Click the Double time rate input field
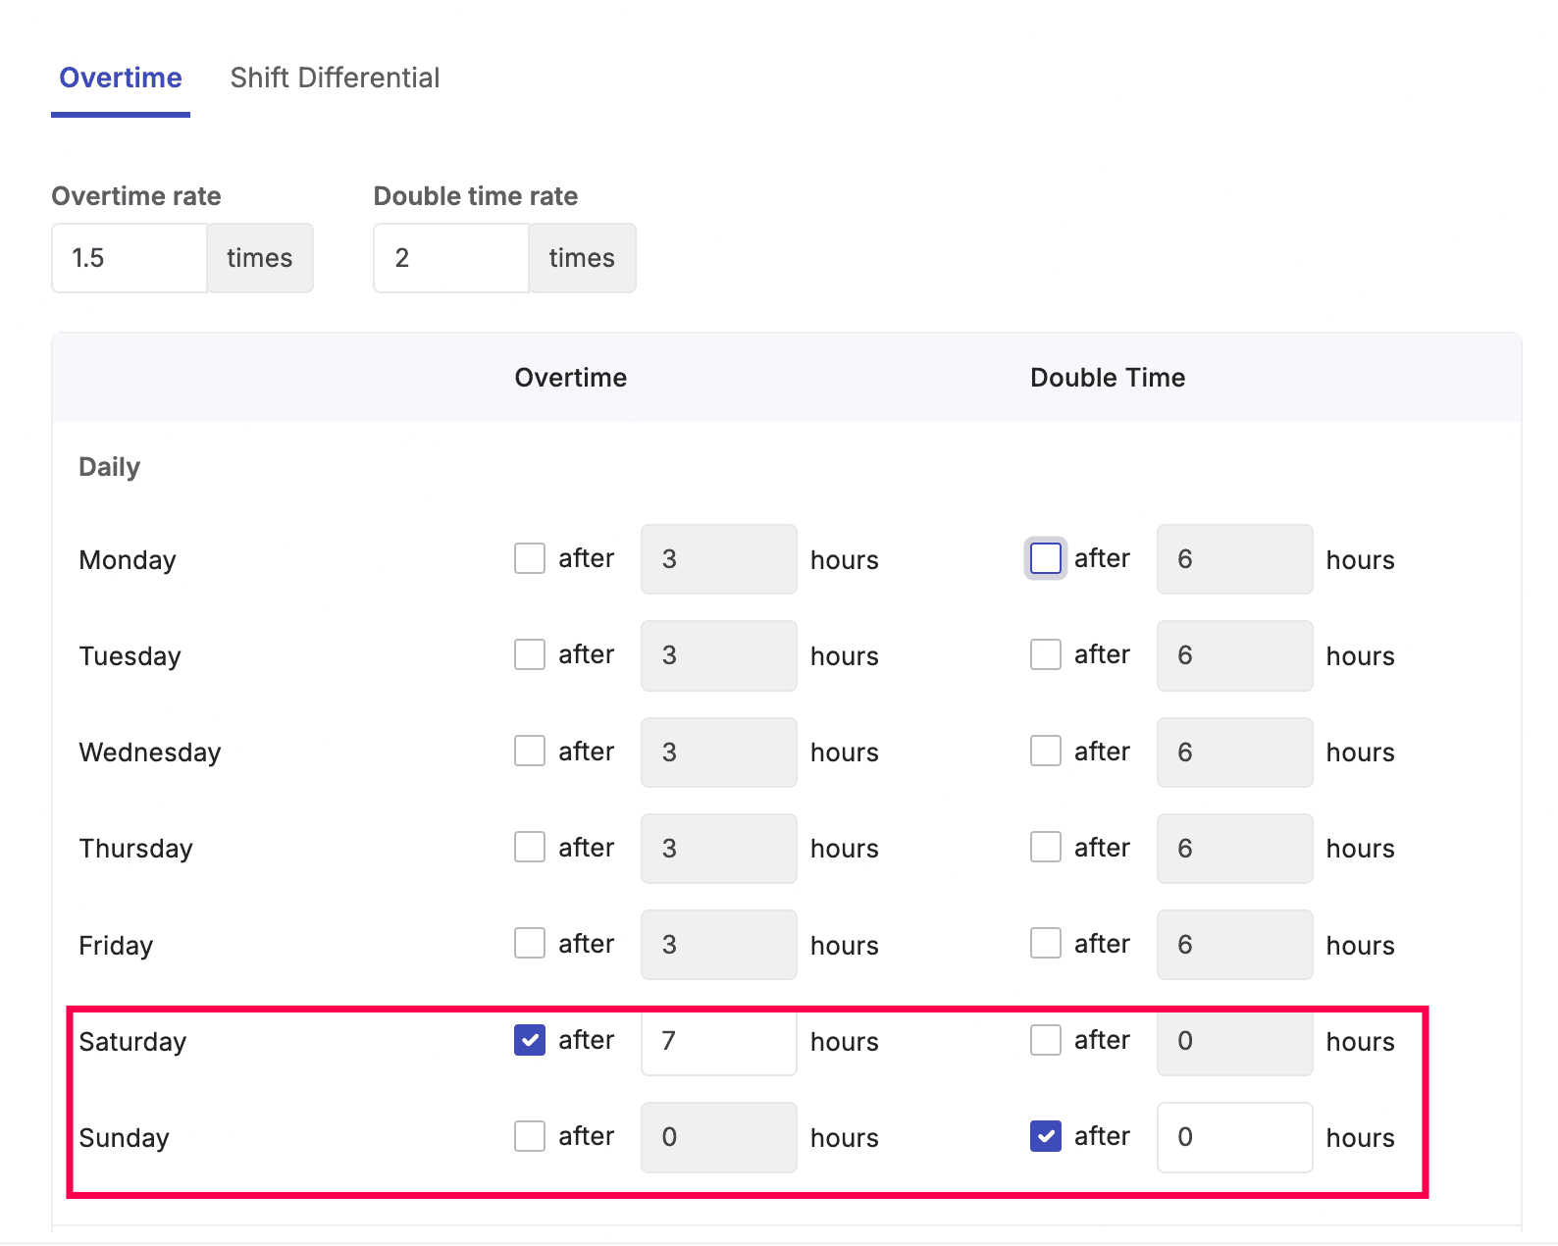Viewport: 1558px width, 1246px height. [451, 258]
